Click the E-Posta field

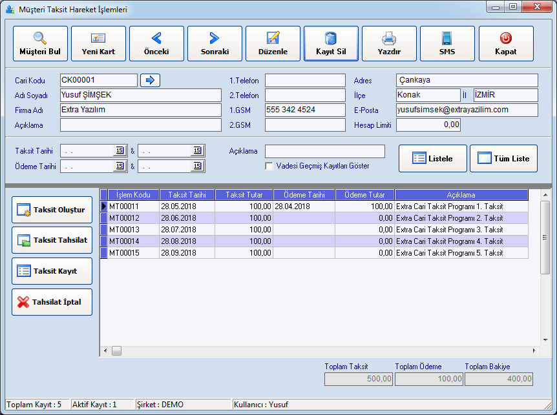pyautogui.click(x=467, y=110)
